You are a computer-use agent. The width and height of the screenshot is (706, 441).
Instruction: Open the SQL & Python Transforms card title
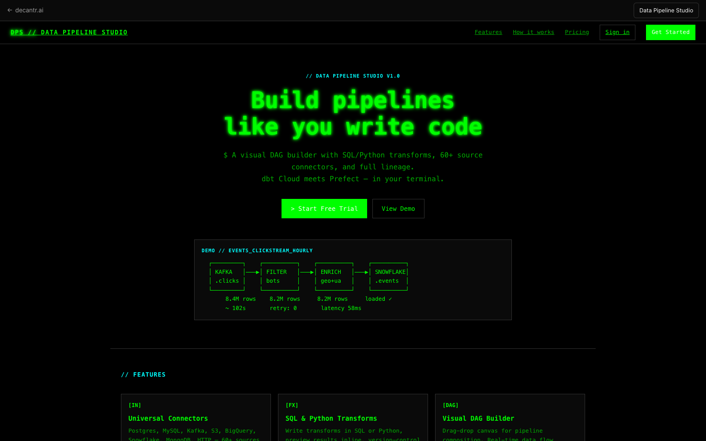point(331,419)
